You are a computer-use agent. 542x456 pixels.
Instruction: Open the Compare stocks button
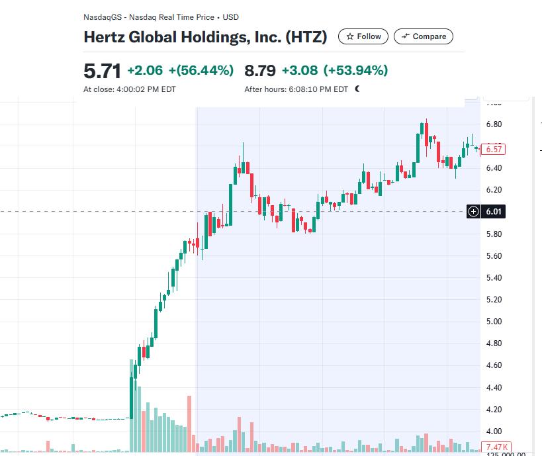[x=423, y=36]
